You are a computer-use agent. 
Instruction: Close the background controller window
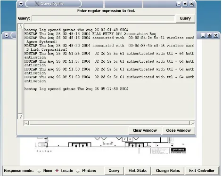tap(216, 36)
